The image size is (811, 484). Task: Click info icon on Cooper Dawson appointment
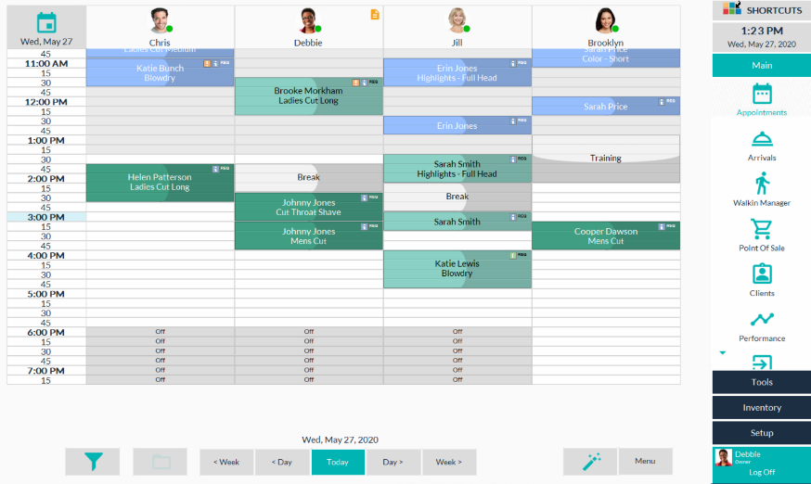(x=662, y=226)
